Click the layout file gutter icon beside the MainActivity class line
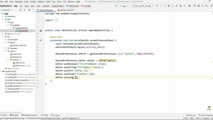Screen dimensions: 213x120 [41, 30]
